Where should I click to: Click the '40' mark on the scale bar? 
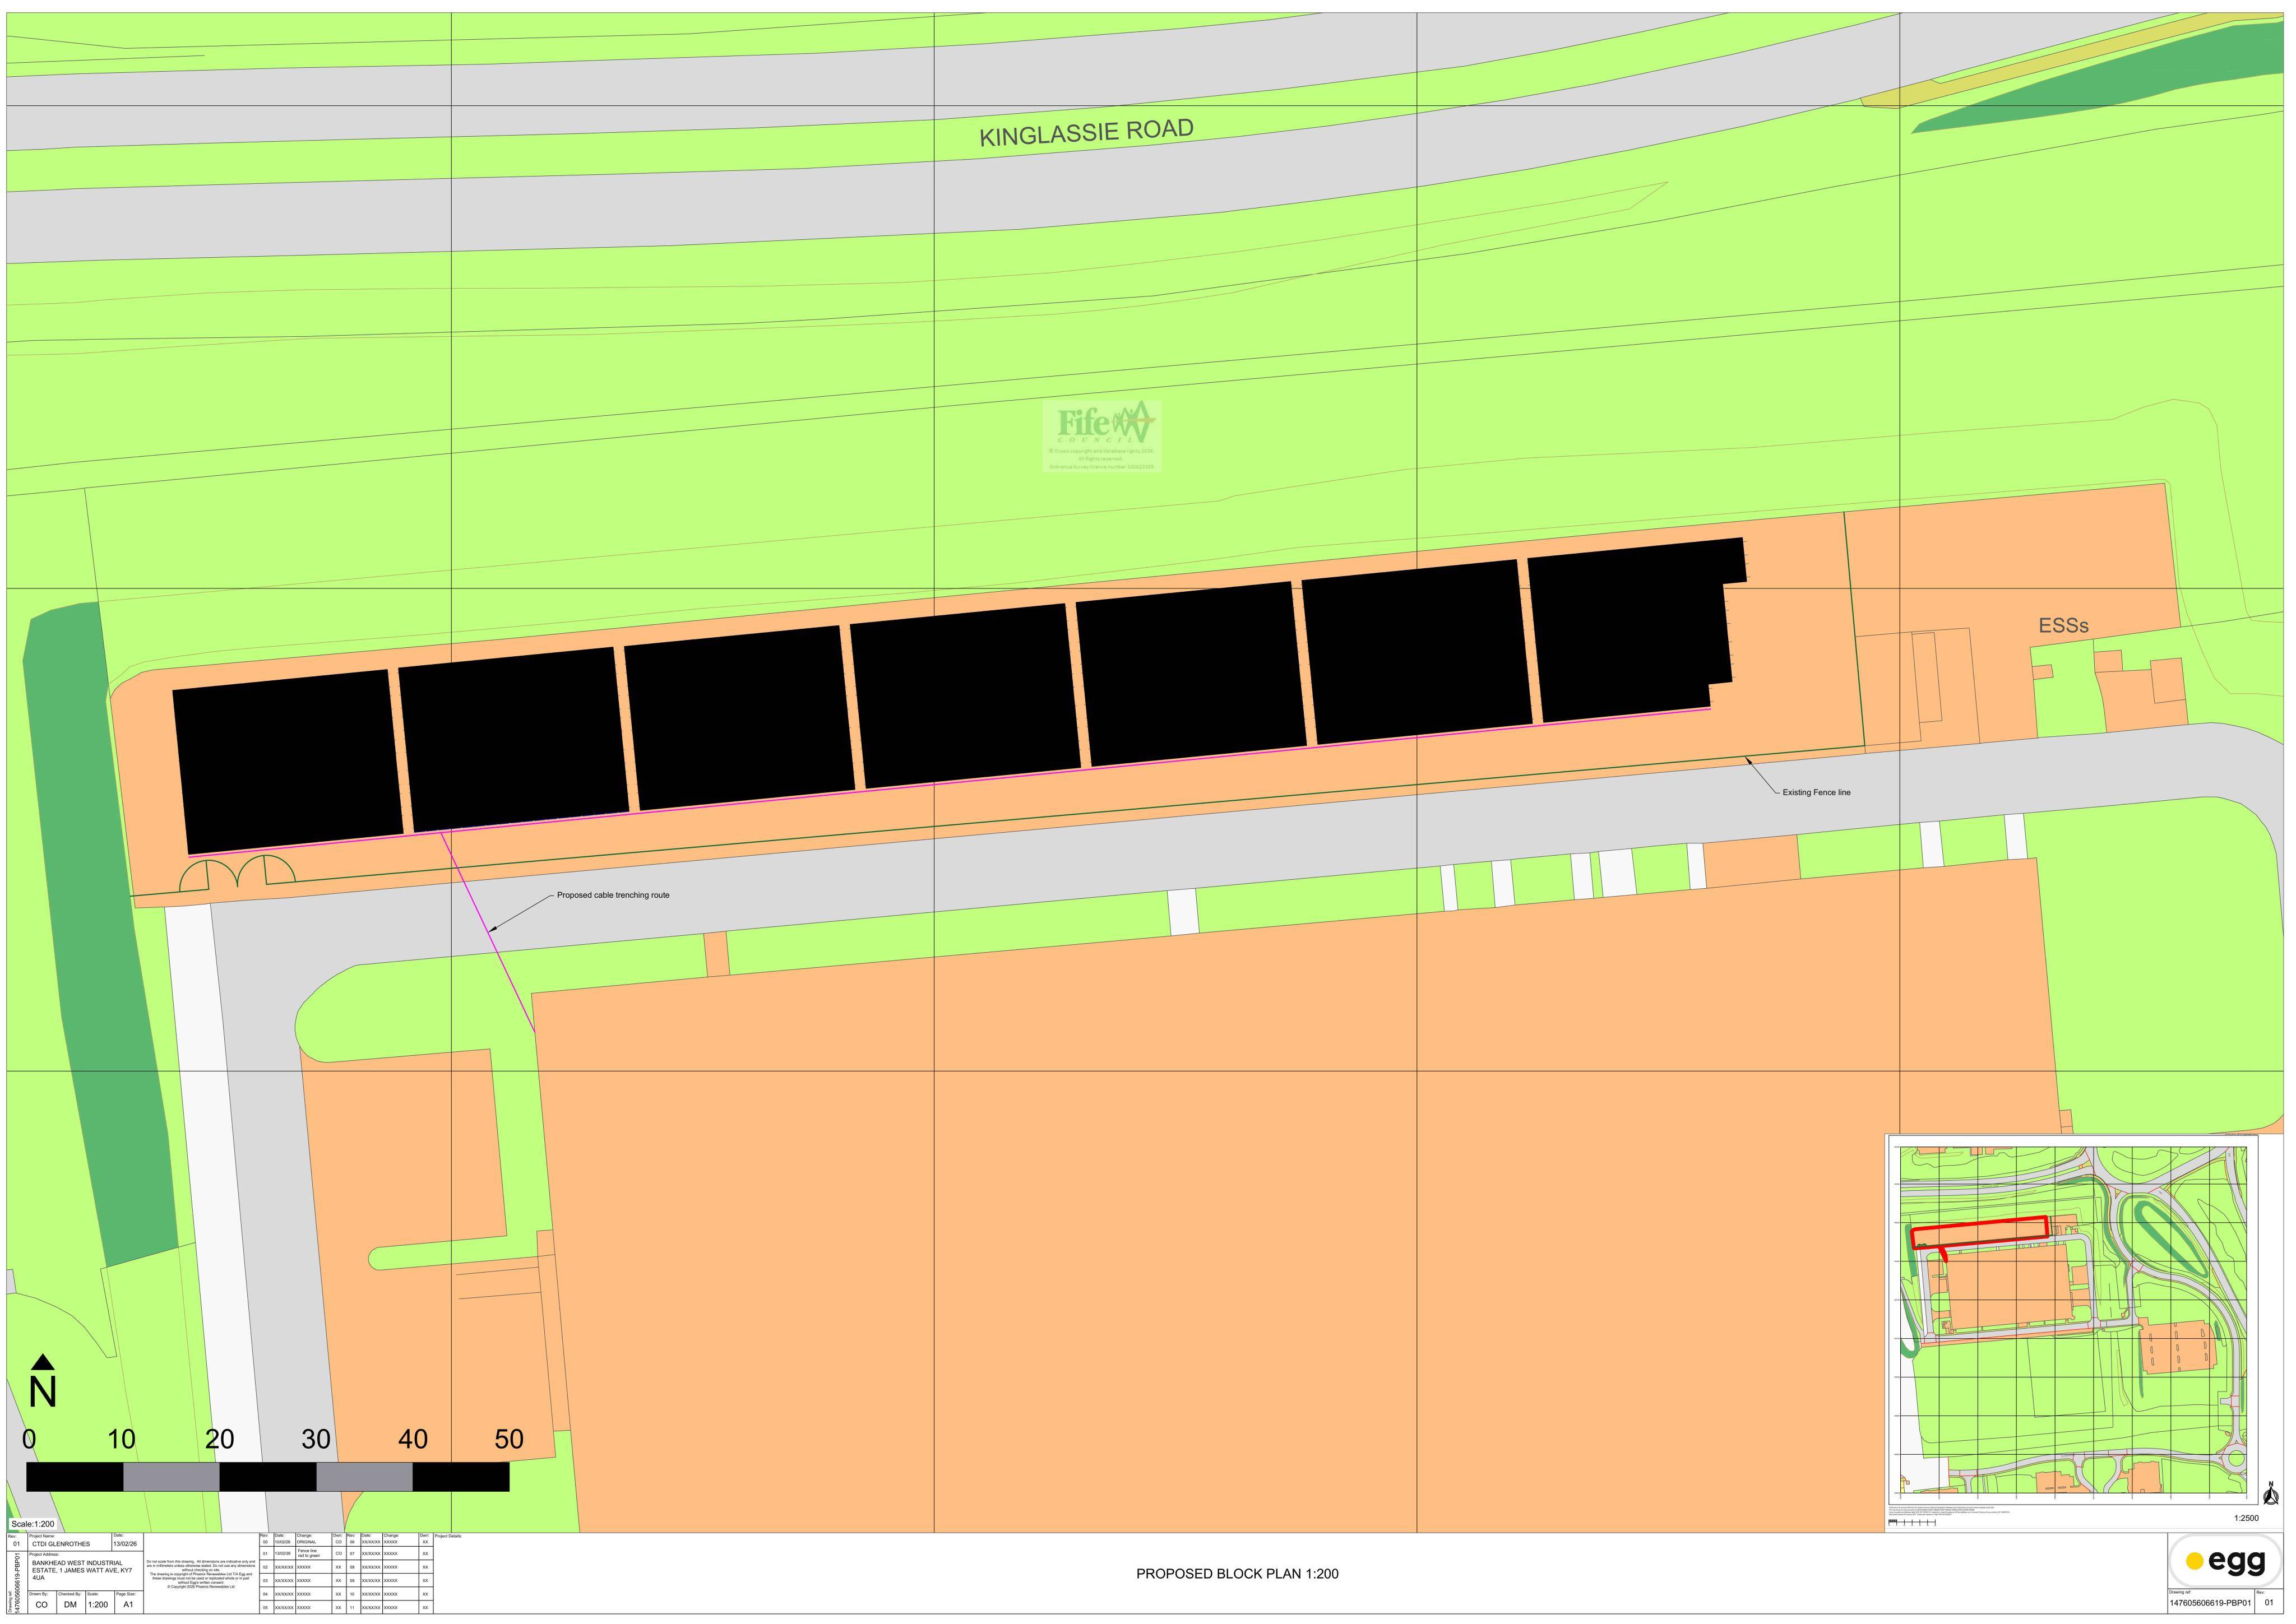click(x=413, y=1439)
